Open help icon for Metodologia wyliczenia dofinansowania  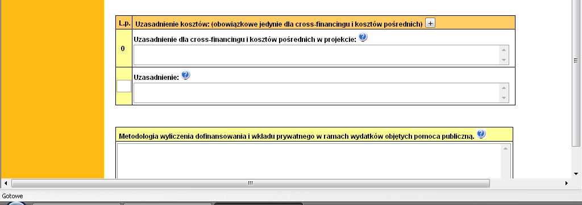coord(481,134)
